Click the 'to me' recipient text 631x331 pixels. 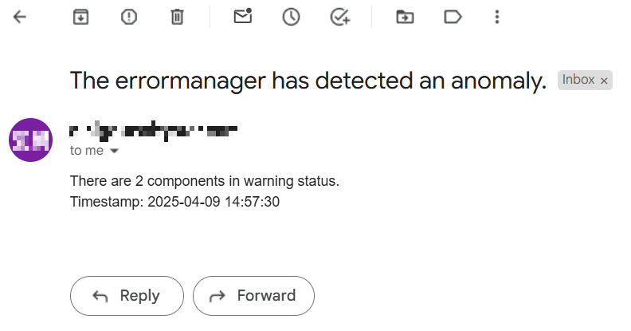(x=86, y=150)
